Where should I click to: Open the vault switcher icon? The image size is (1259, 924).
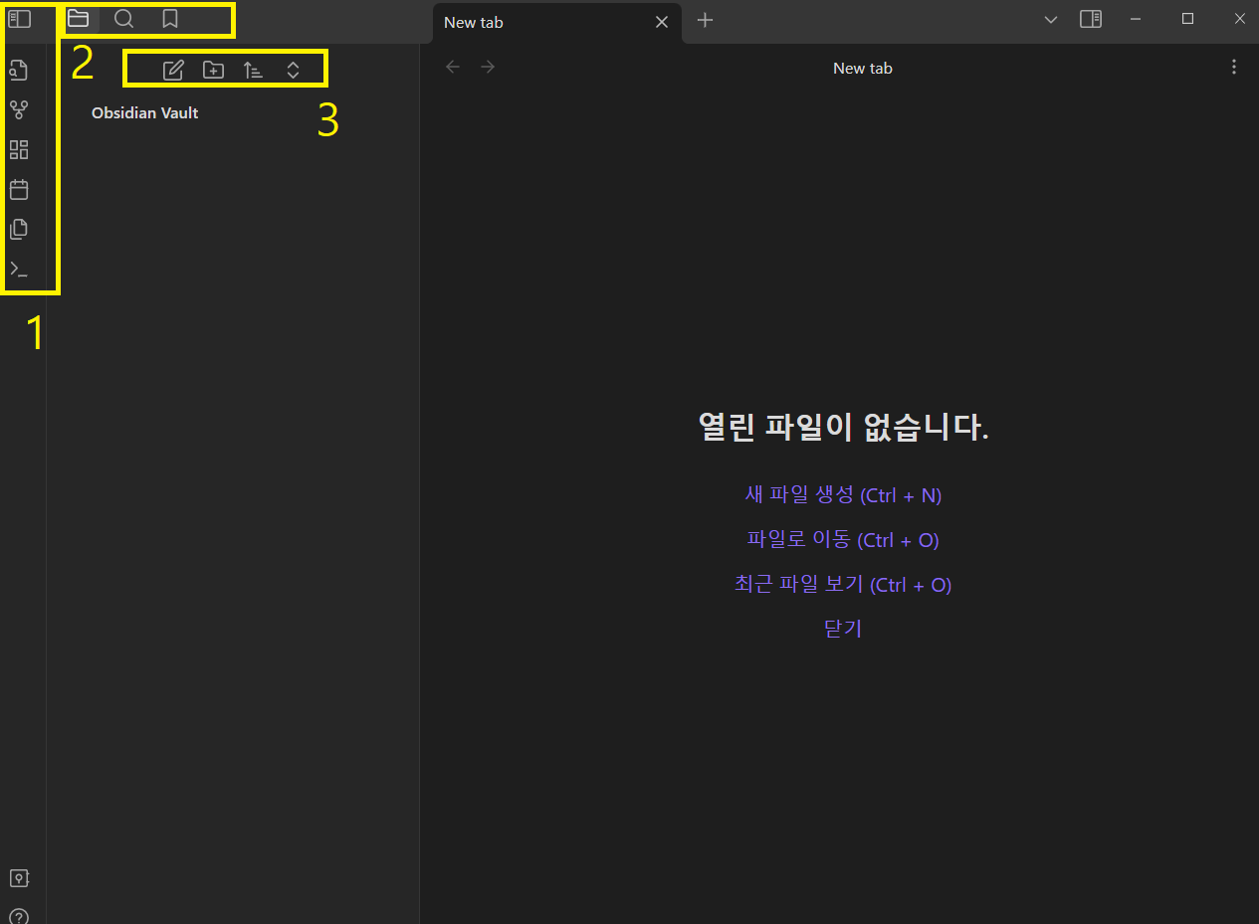coord(19,878)
